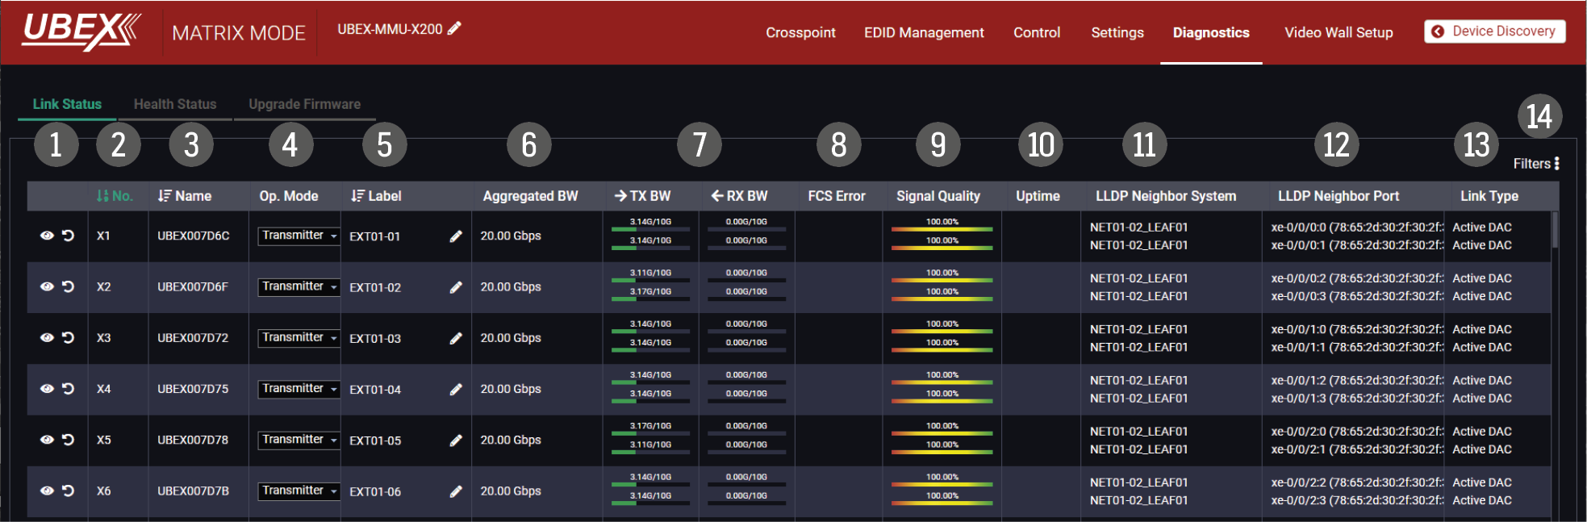Sort the table by Label column
This screenshot has width=1587, height=522.
coord(377,196)
